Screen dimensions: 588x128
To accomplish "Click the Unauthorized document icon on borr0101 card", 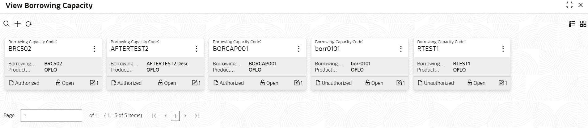I will click(318, 83).
